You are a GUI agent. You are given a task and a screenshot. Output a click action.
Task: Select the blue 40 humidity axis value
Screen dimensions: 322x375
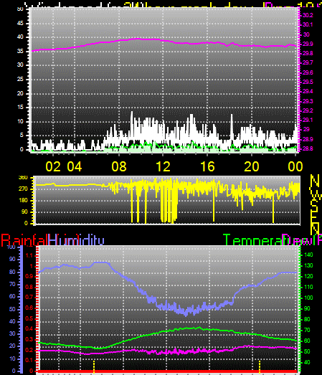tap(12, 321)
